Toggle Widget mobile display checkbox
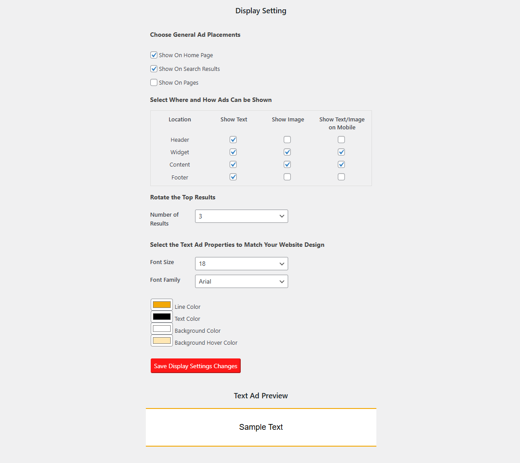Image resolution: width=520 pixels, height=463 pixels. (x=341, y=152)
